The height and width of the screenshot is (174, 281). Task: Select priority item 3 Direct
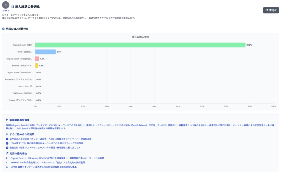pos(44,167)
